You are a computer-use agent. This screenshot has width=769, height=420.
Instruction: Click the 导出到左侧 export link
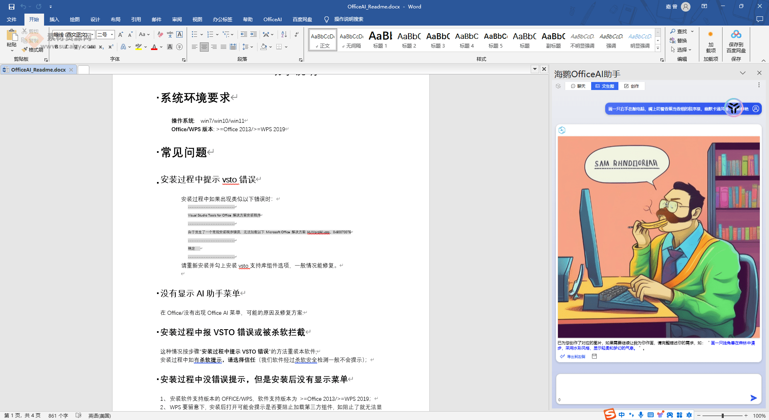click(x=576, y=356)
